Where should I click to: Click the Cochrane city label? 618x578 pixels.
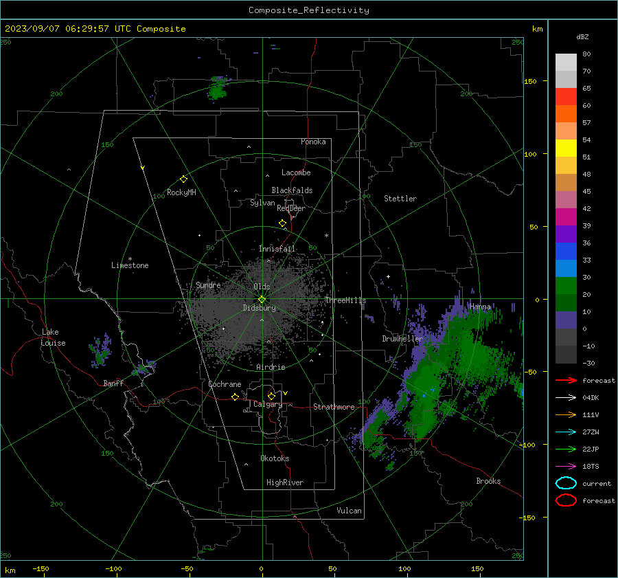coord(225,384)
